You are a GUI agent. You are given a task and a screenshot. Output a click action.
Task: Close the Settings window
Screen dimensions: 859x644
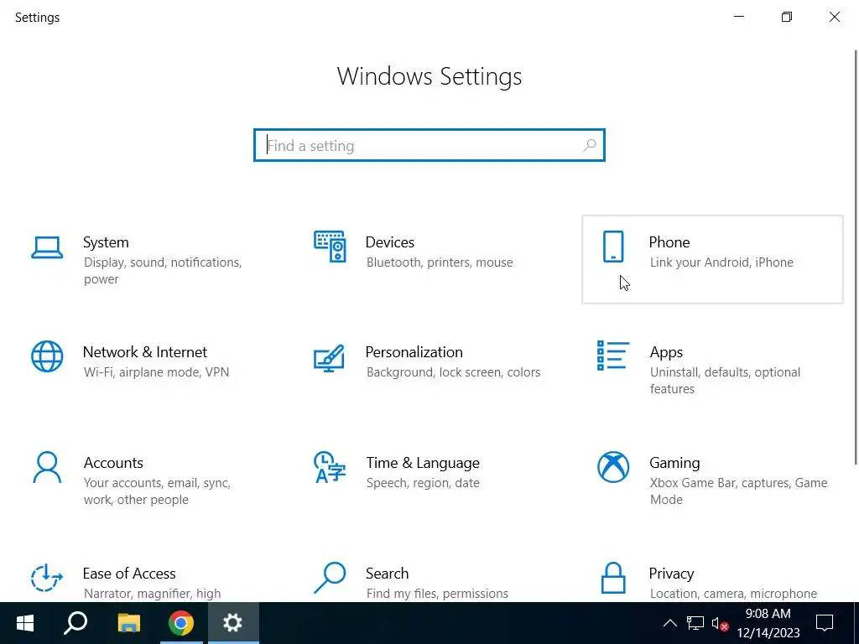[835, 17]
